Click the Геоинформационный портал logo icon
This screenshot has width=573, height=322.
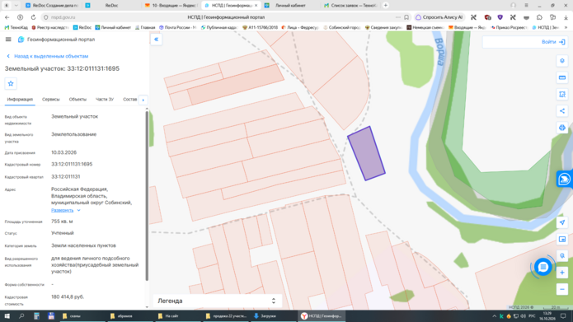[21, 40]
